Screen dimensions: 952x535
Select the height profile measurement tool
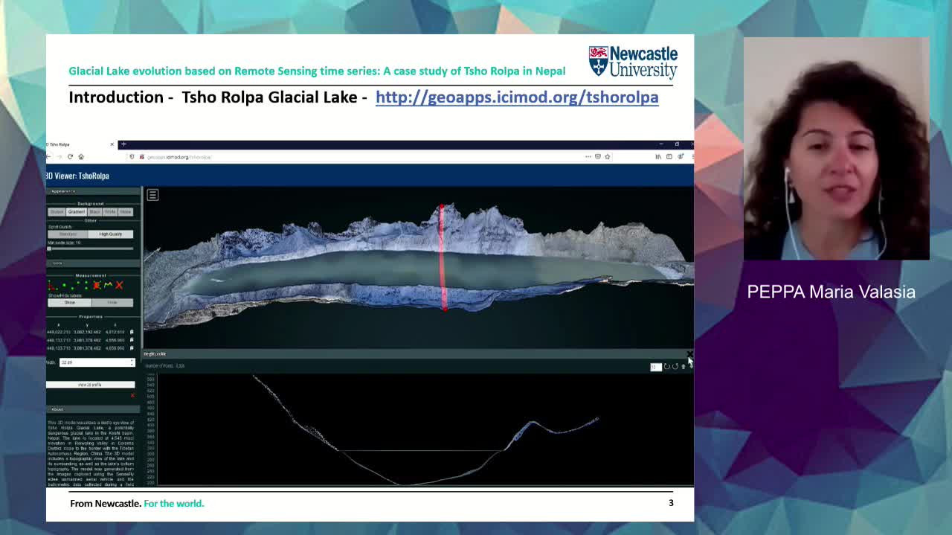pos(108,285)
